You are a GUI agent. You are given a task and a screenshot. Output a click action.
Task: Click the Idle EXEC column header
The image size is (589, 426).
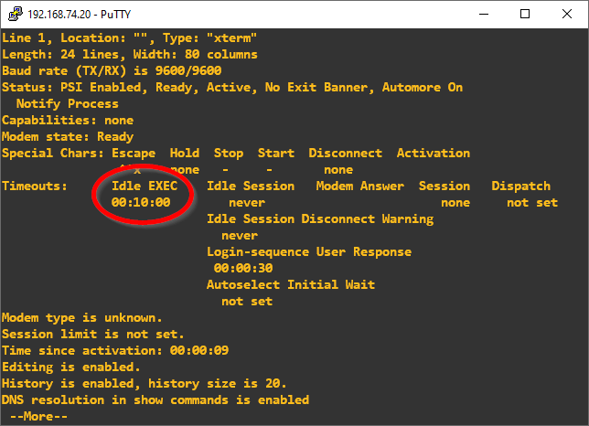tap(145, 186)
